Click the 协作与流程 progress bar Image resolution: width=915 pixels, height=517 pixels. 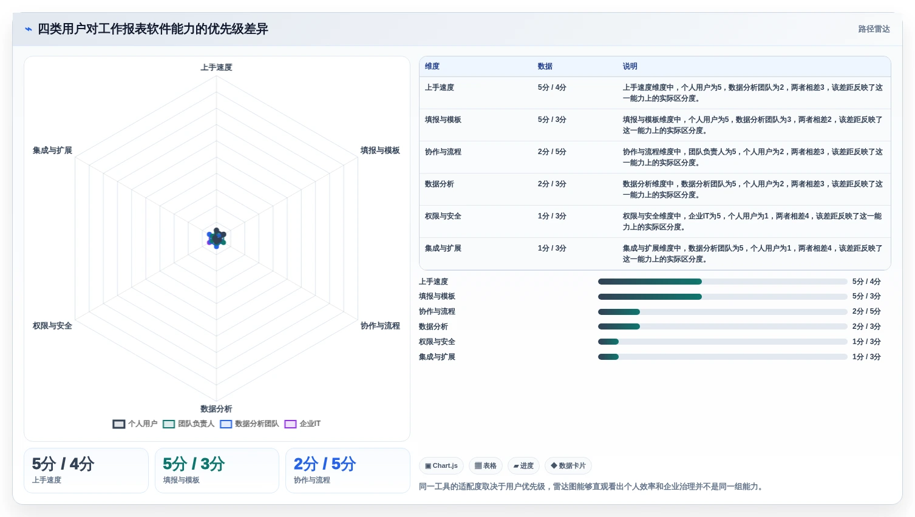[723, 312]
